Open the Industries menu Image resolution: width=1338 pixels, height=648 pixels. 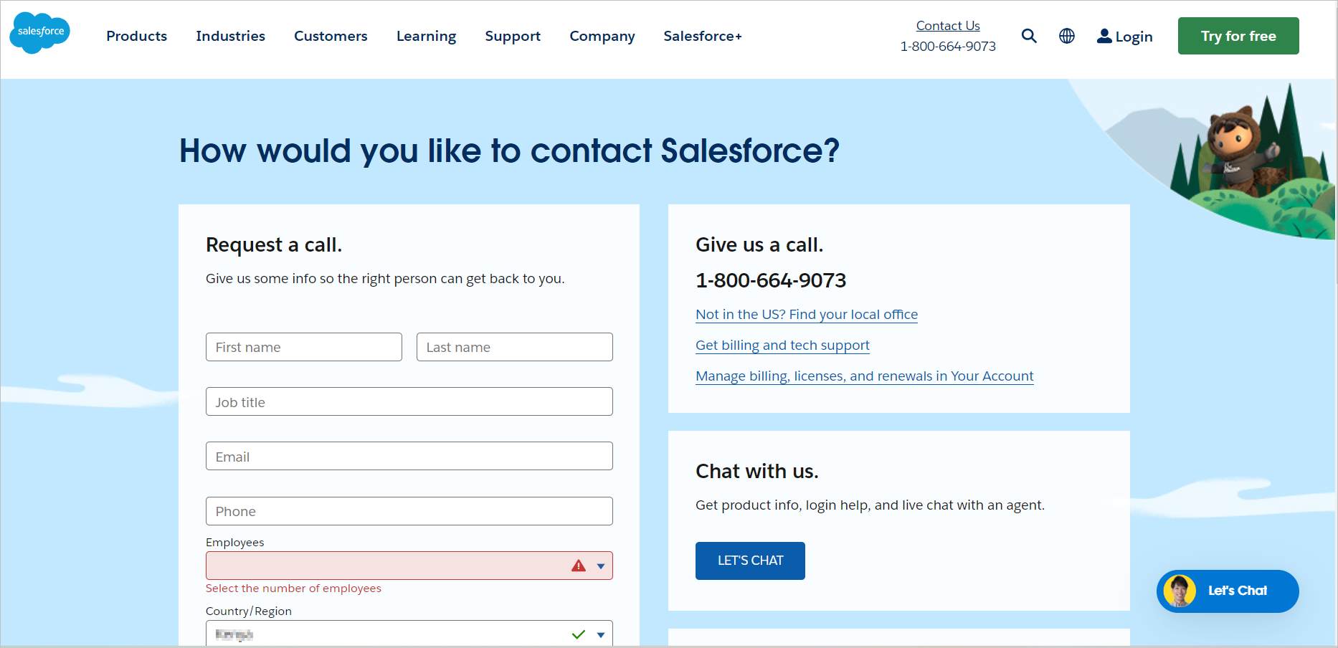tap(230, 36)
